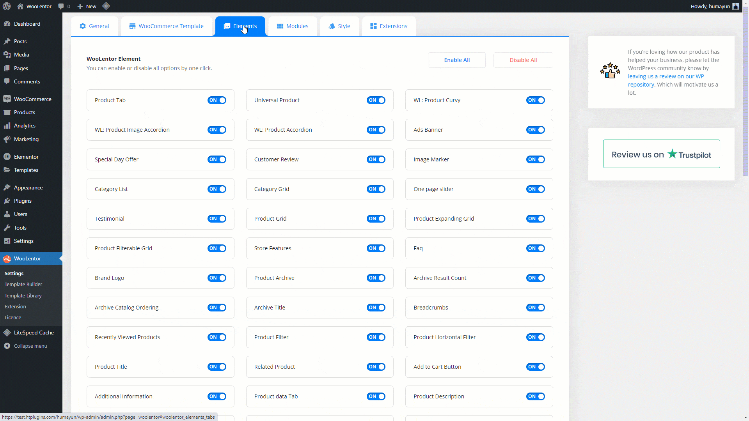Disable the Ads Banner toggle
749x421 pixels.
tap(535, 130)
